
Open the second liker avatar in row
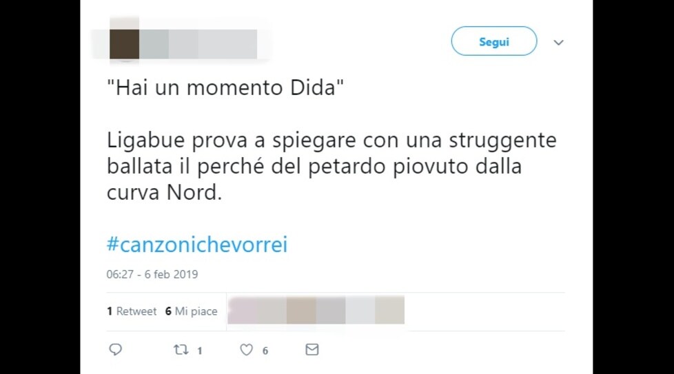[x=272, y=310]
